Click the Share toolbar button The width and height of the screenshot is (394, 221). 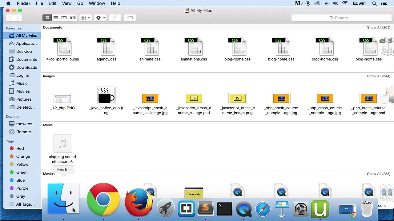[115, 18]
